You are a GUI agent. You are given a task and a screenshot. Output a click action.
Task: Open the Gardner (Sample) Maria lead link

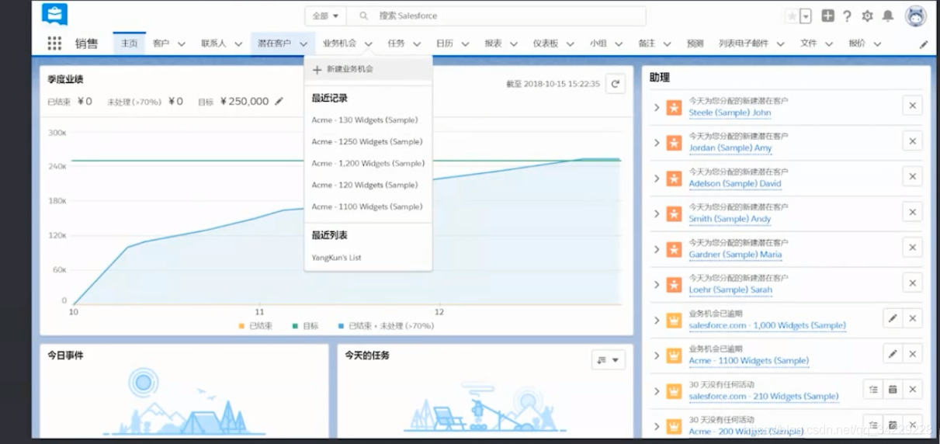coord(735,255)
